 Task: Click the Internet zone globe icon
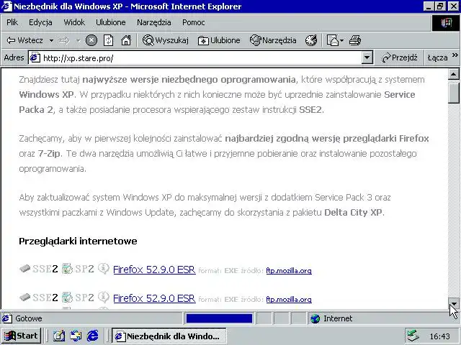(x=315, y=318)
